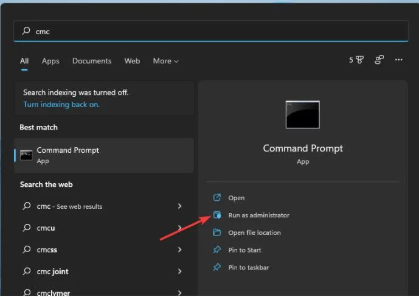
Task: Switch to the Documents tab
Action: coord(92,61)
